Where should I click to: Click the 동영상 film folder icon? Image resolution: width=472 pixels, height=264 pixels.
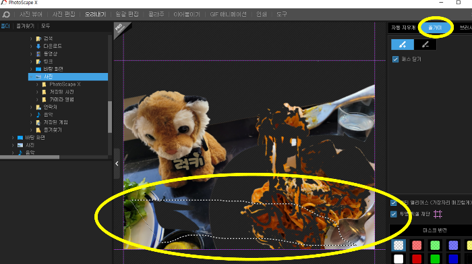click(38, 53)
